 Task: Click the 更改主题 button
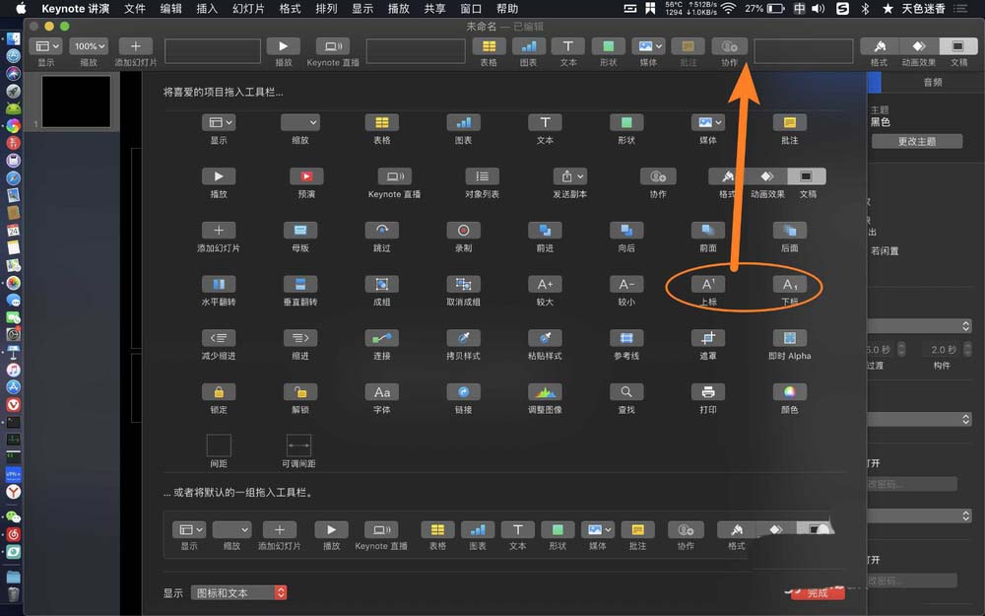coord(916,141)
